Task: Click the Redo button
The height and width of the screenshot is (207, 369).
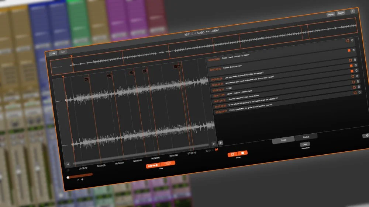Action: click(x=63, y=52)
